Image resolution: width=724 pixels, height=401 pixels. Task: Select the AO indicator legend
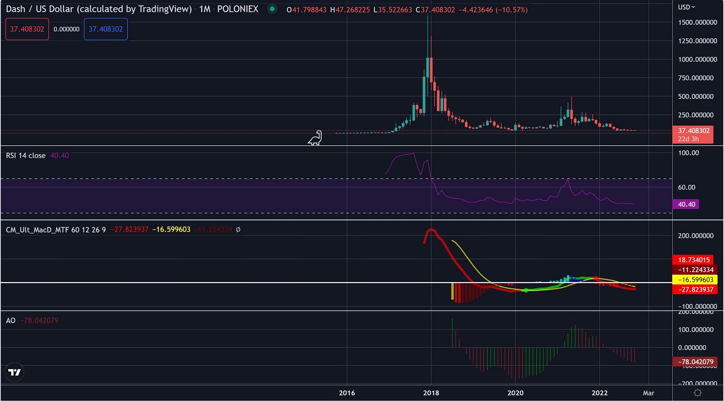[x=11, y=320]
